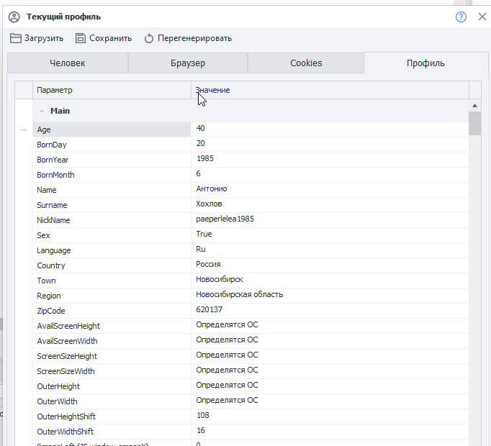
Task: Open help via question mark icon
Action: coord(461,17)
